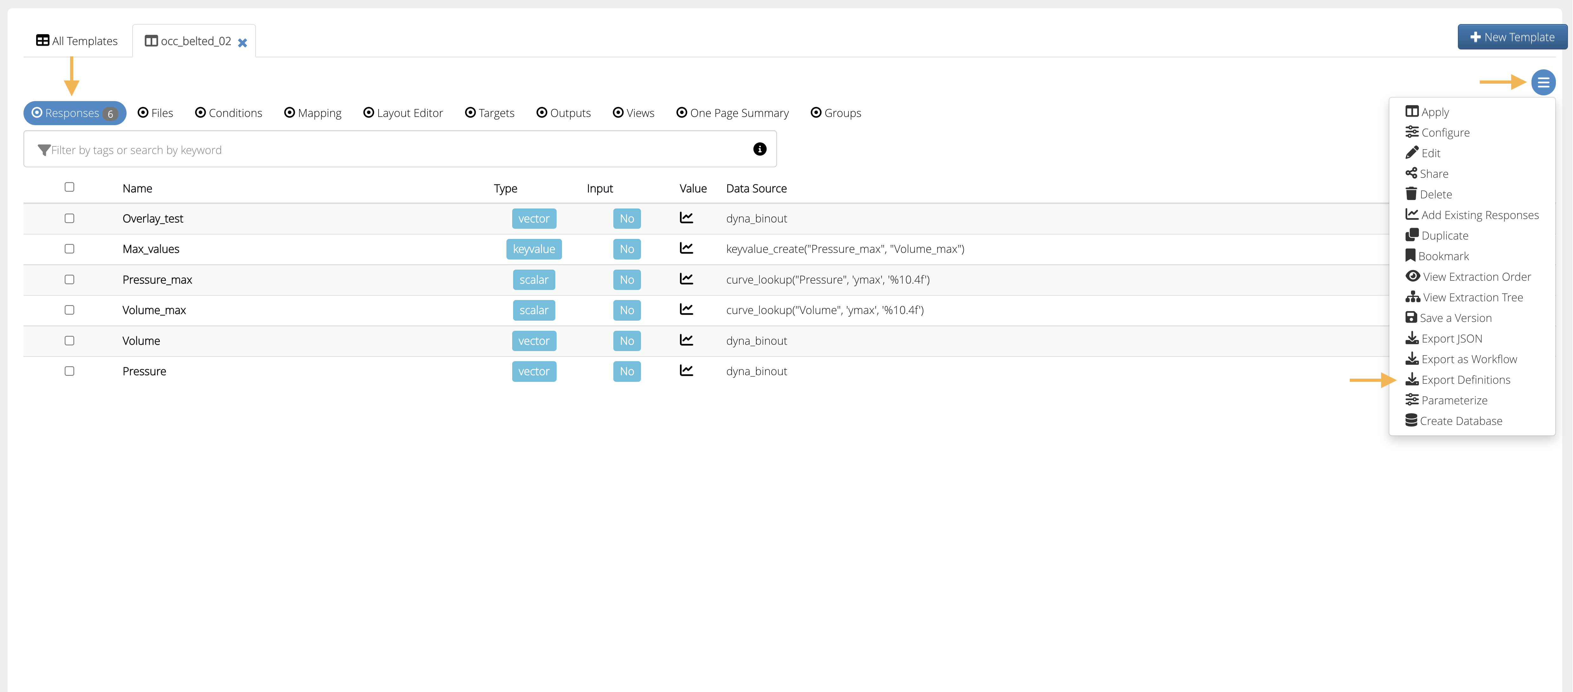Click the keyvalue_create data source text
This screenshot has width=1573, height=692.
pos(845,249)
